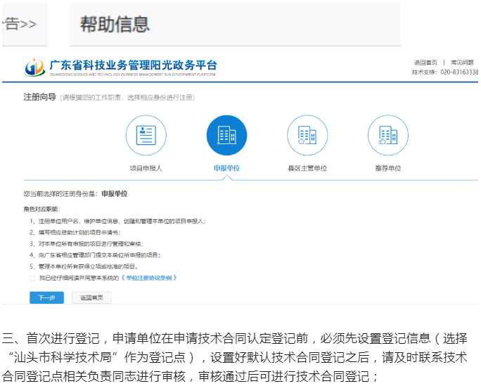Tick the agreement checkbox for registration terms
This screenshot has height=386, width=481.
pyautogui.click(x=32, y=278)
